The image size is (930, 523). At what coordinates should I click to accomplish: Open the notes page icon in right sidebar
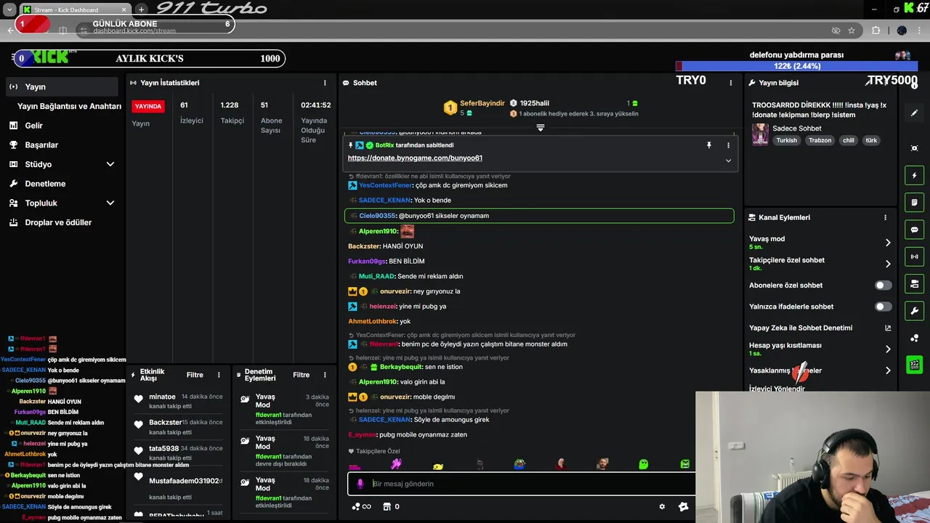[x=914, y=202]
